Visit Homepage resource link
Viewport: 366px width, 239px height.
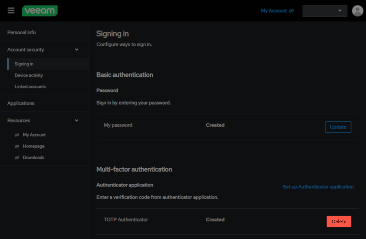(x=33, y=146)
